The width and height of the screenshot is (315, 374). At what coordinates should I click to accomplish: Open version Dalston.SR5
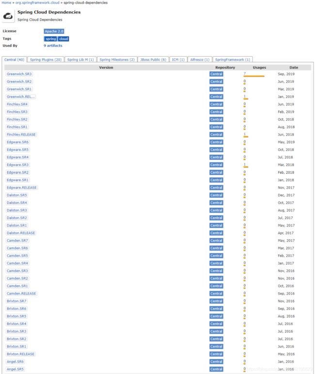[x=17, y=195]
